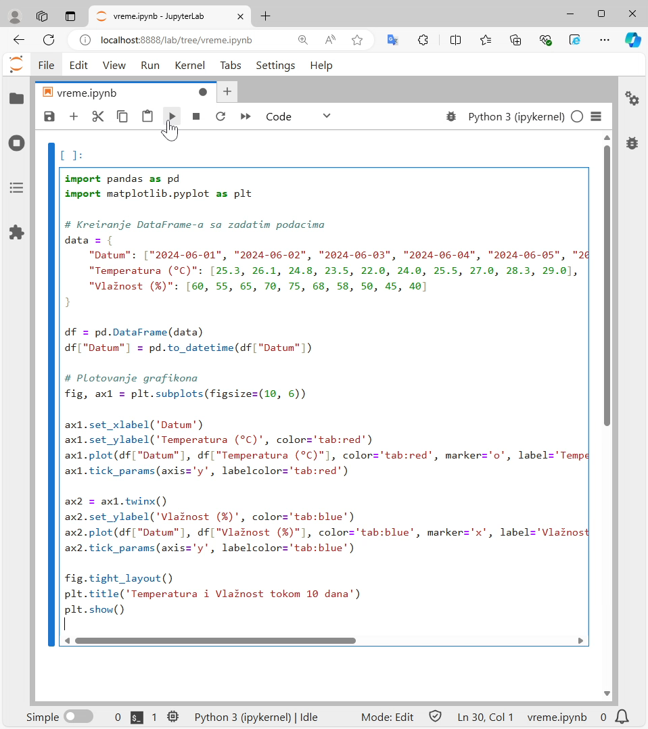This screenshot has height=729, width=648.
Task: Open the Settings menu
Action: click(275, 66)
